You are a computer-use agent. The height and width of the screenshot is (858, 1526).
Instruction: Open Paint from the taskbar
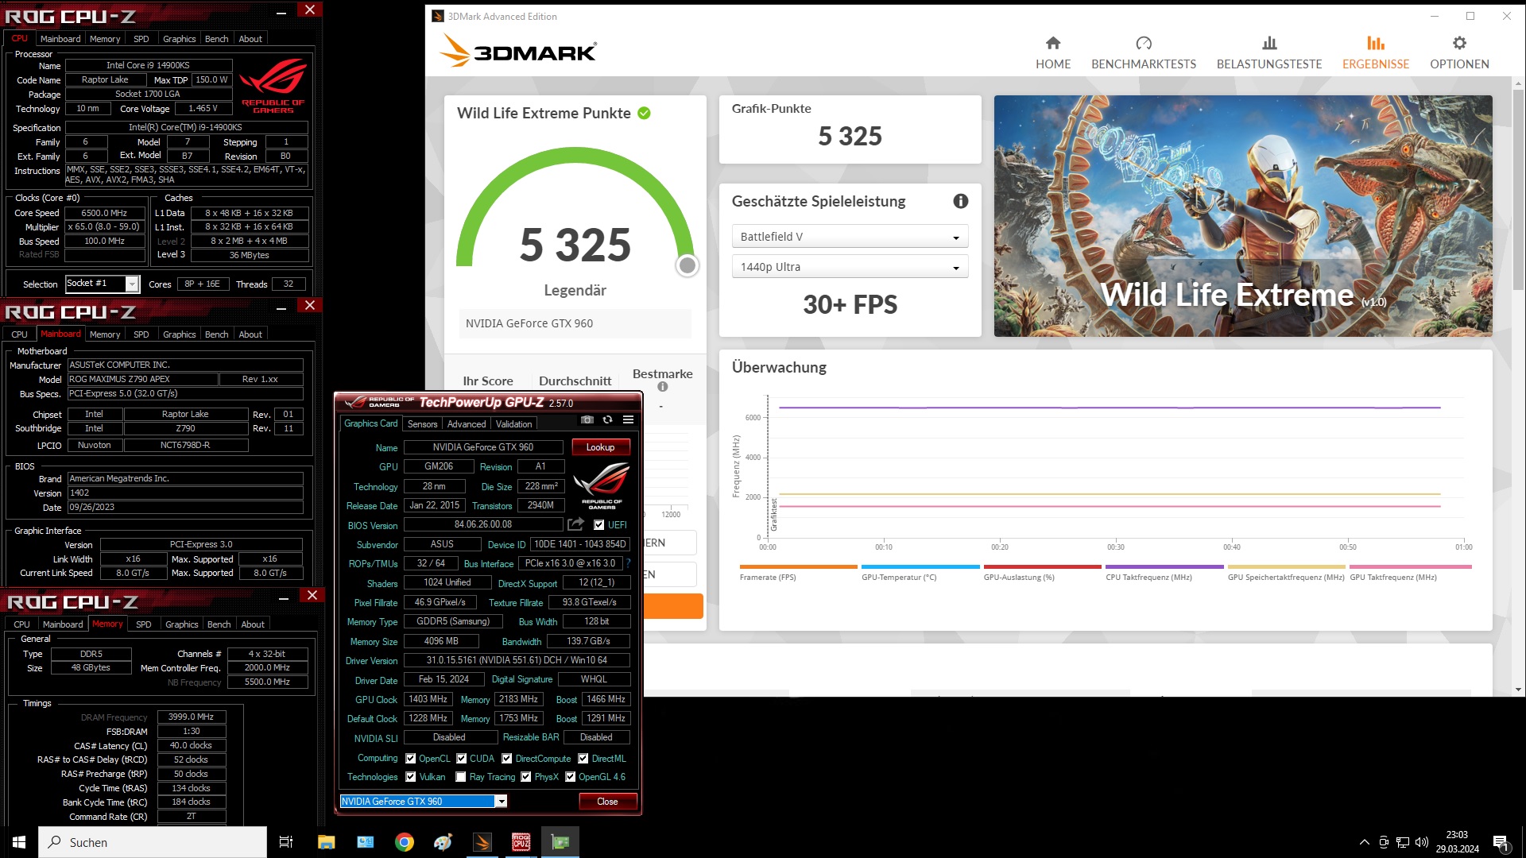(x=443, y=842)
